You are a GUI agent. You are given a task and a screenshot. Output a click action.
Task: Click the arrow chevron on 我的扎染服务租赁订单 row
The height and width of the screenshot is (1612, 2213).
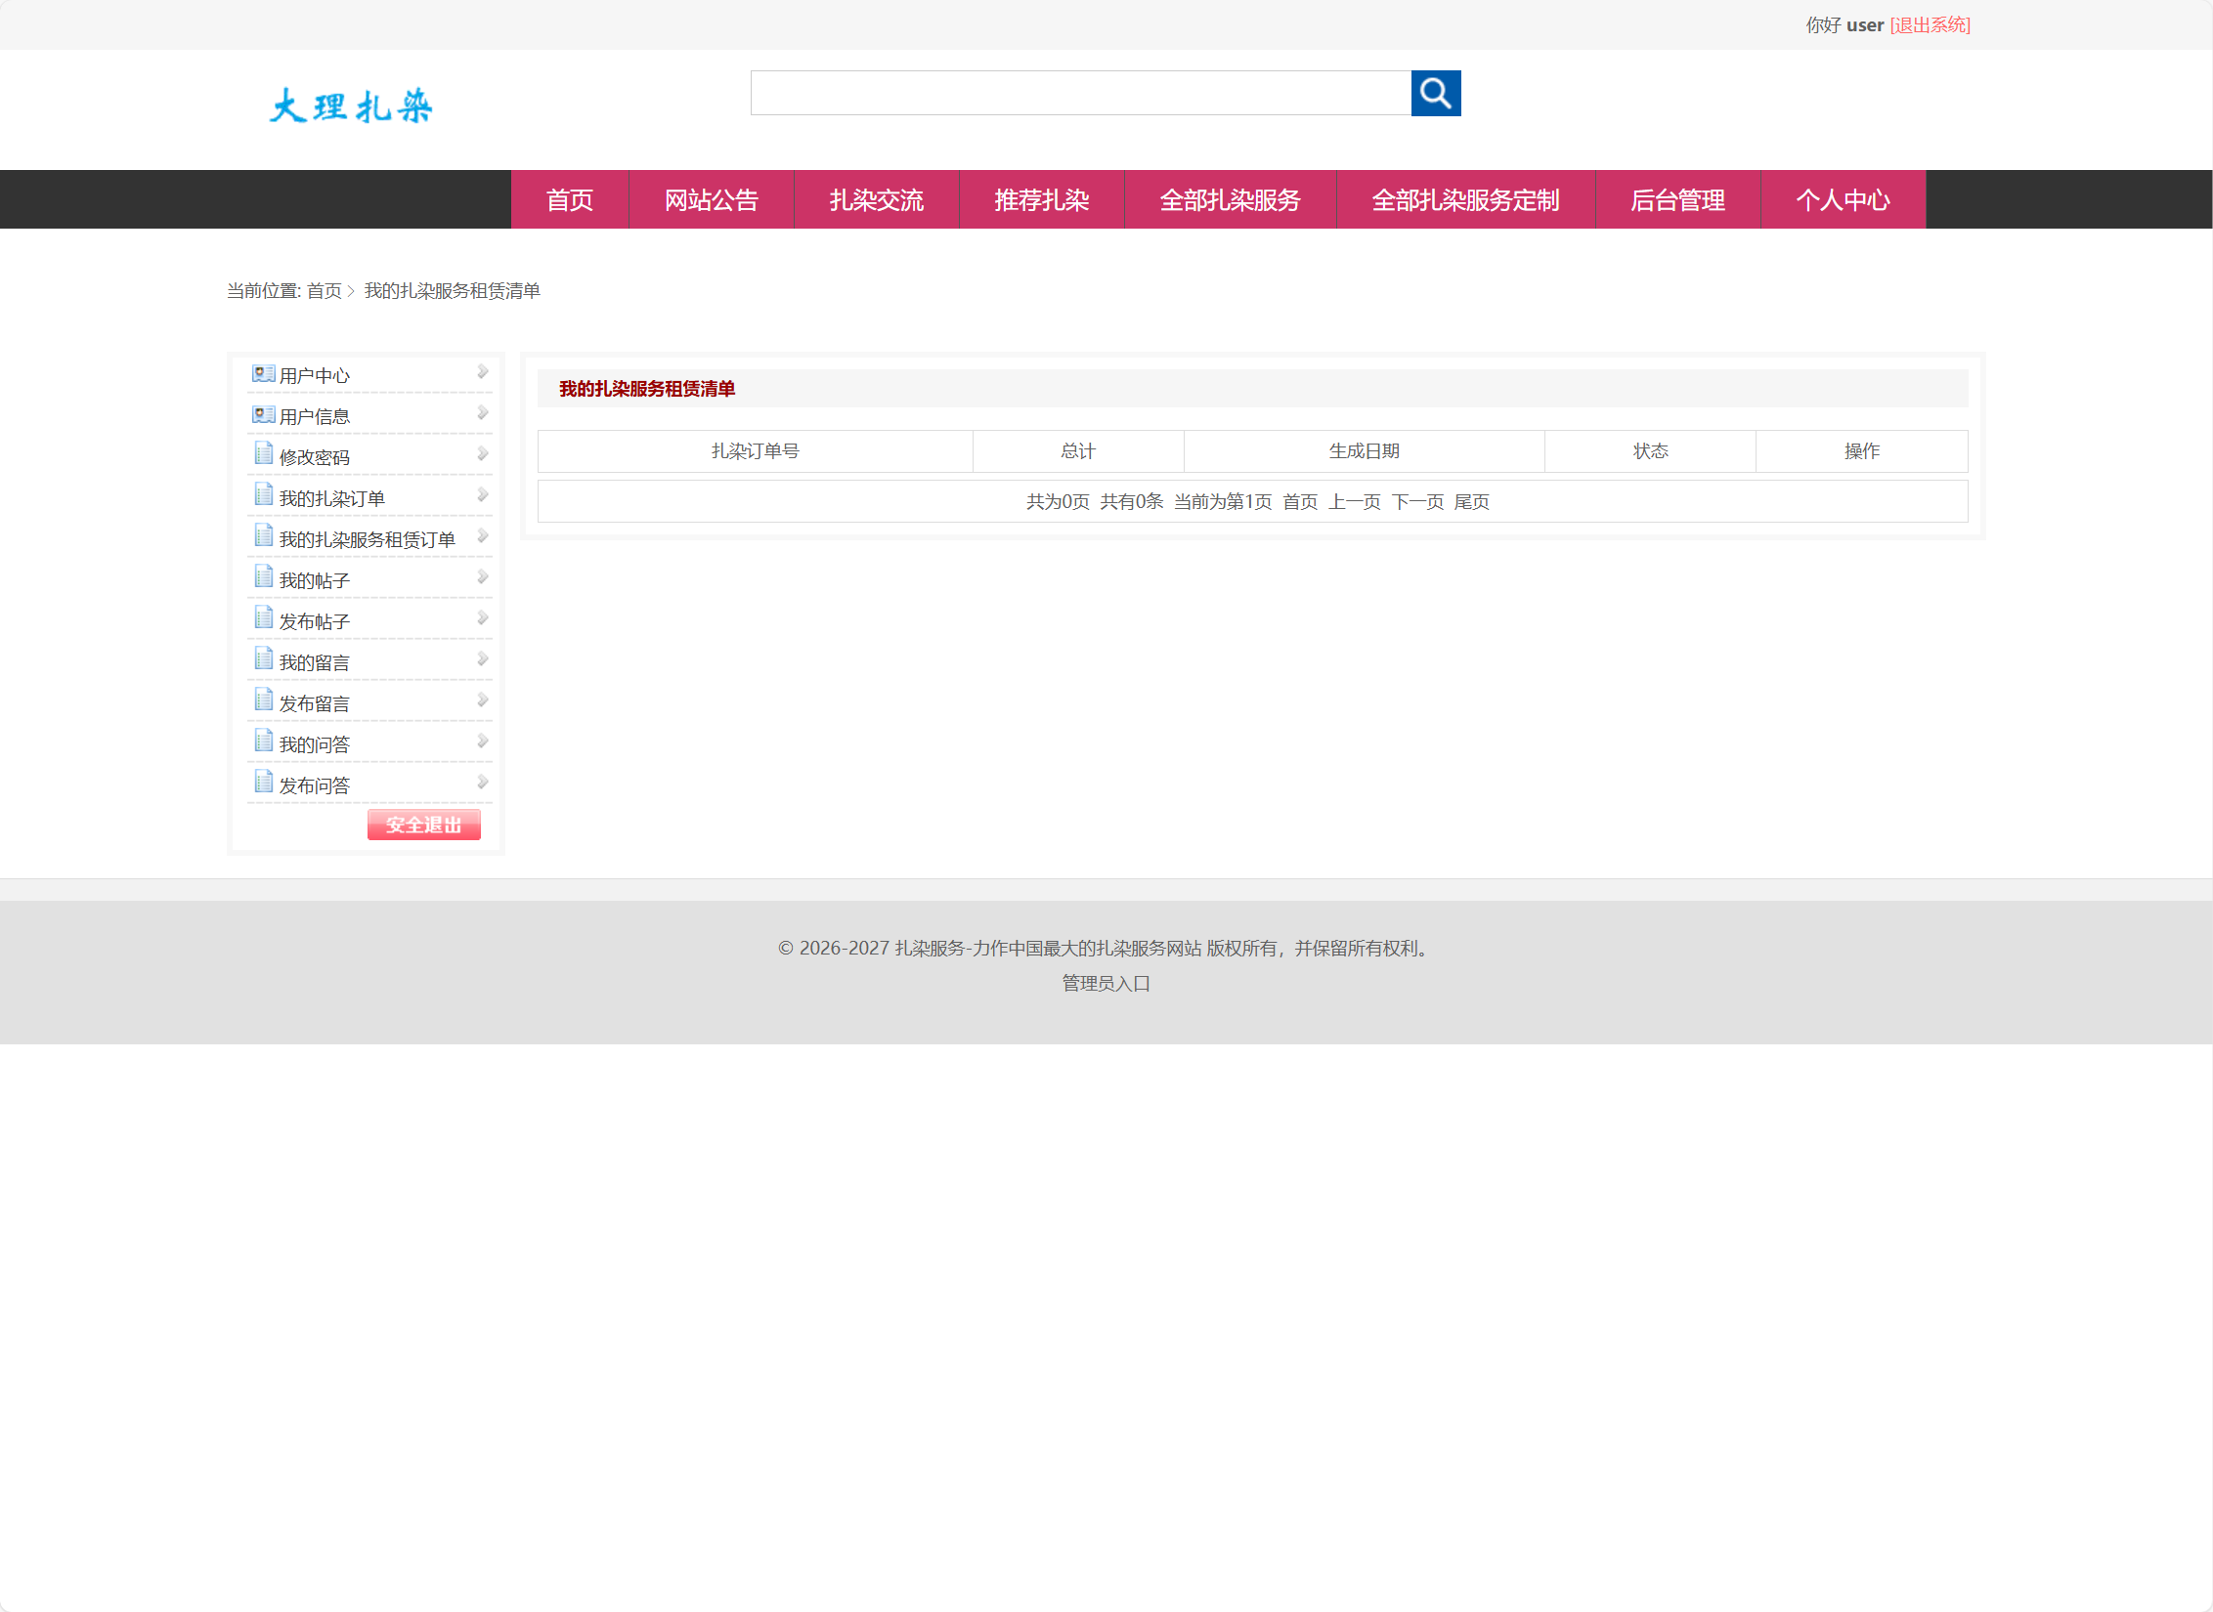click(482, 535)
